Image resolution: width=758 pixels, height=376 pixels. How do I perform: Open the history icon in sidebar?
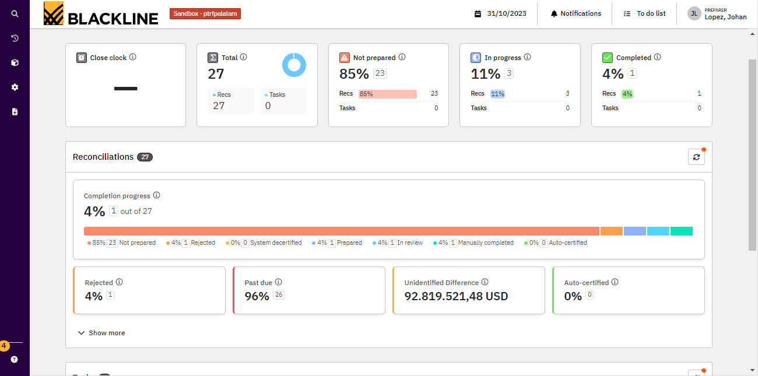pos(15,38)
